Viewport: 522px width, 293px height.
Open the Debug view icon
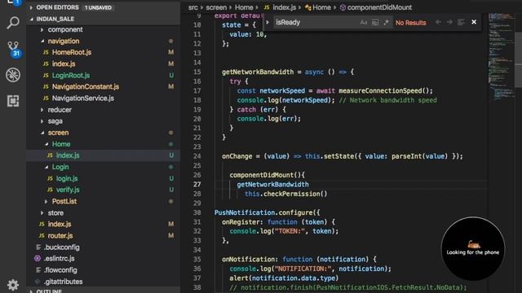(x=13, y=75)
